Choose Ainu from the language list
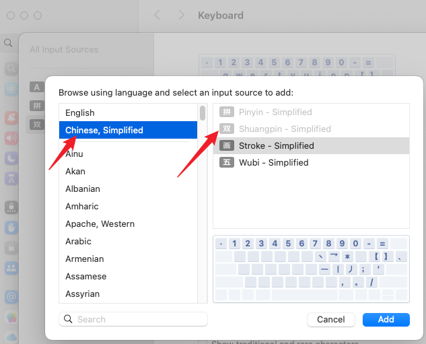 pyautogui.click(x=75, y=153)
